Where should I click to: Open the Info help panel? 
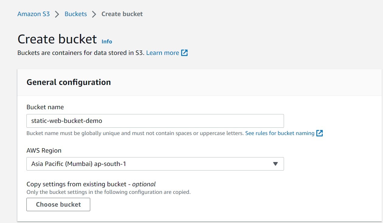(106, 41)
